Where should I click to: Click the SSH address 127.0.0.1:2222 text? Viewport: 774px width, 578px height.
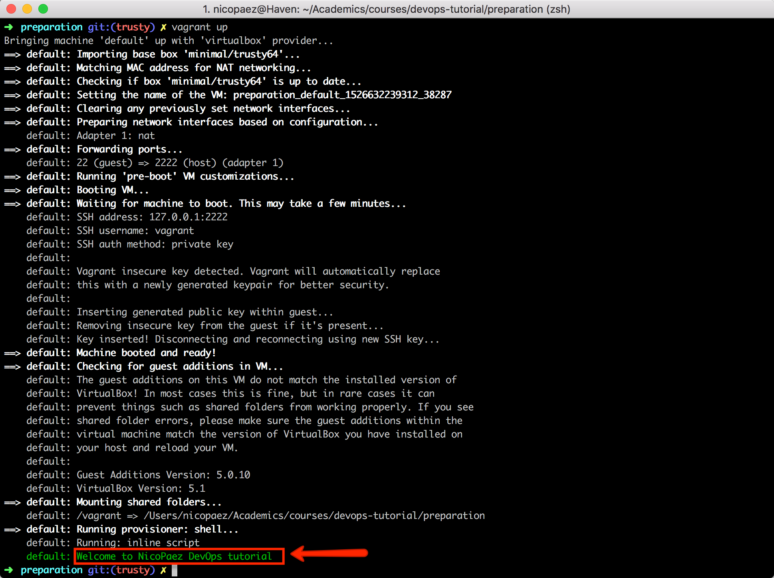click(188, 217)
